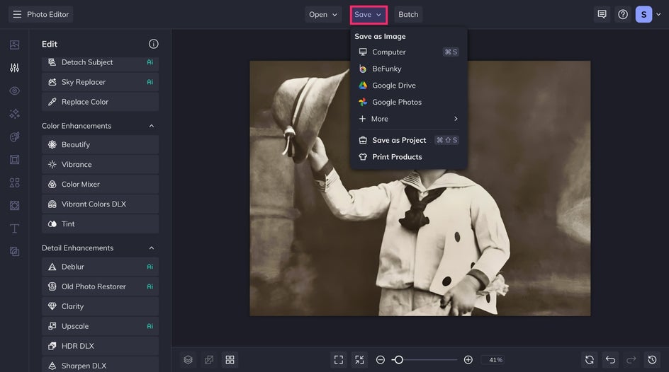Click the fit to screen icon
This screenshot has height=372, width=669.
point(339,360)
